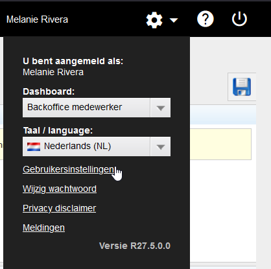Save with the blue floppy disk icon
Screen dimensions: 271x269
point(242,87)
